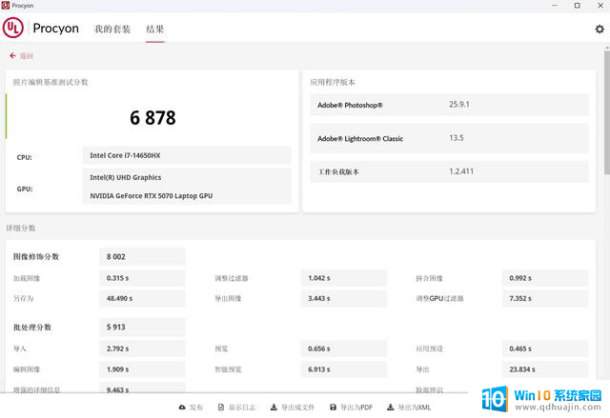
Task: Click the GPU: label
Action: point(25,189)
